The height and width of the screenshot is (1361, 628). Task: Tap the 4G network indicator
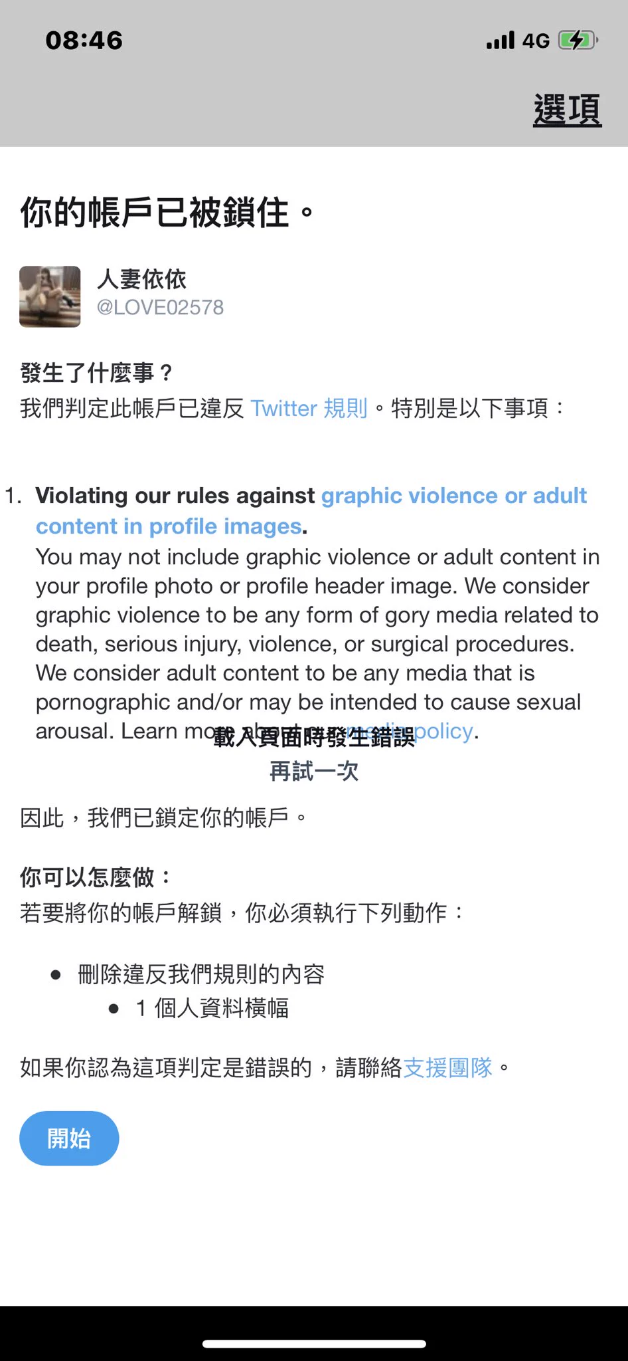pyautogui.click(x=536, y=41)
